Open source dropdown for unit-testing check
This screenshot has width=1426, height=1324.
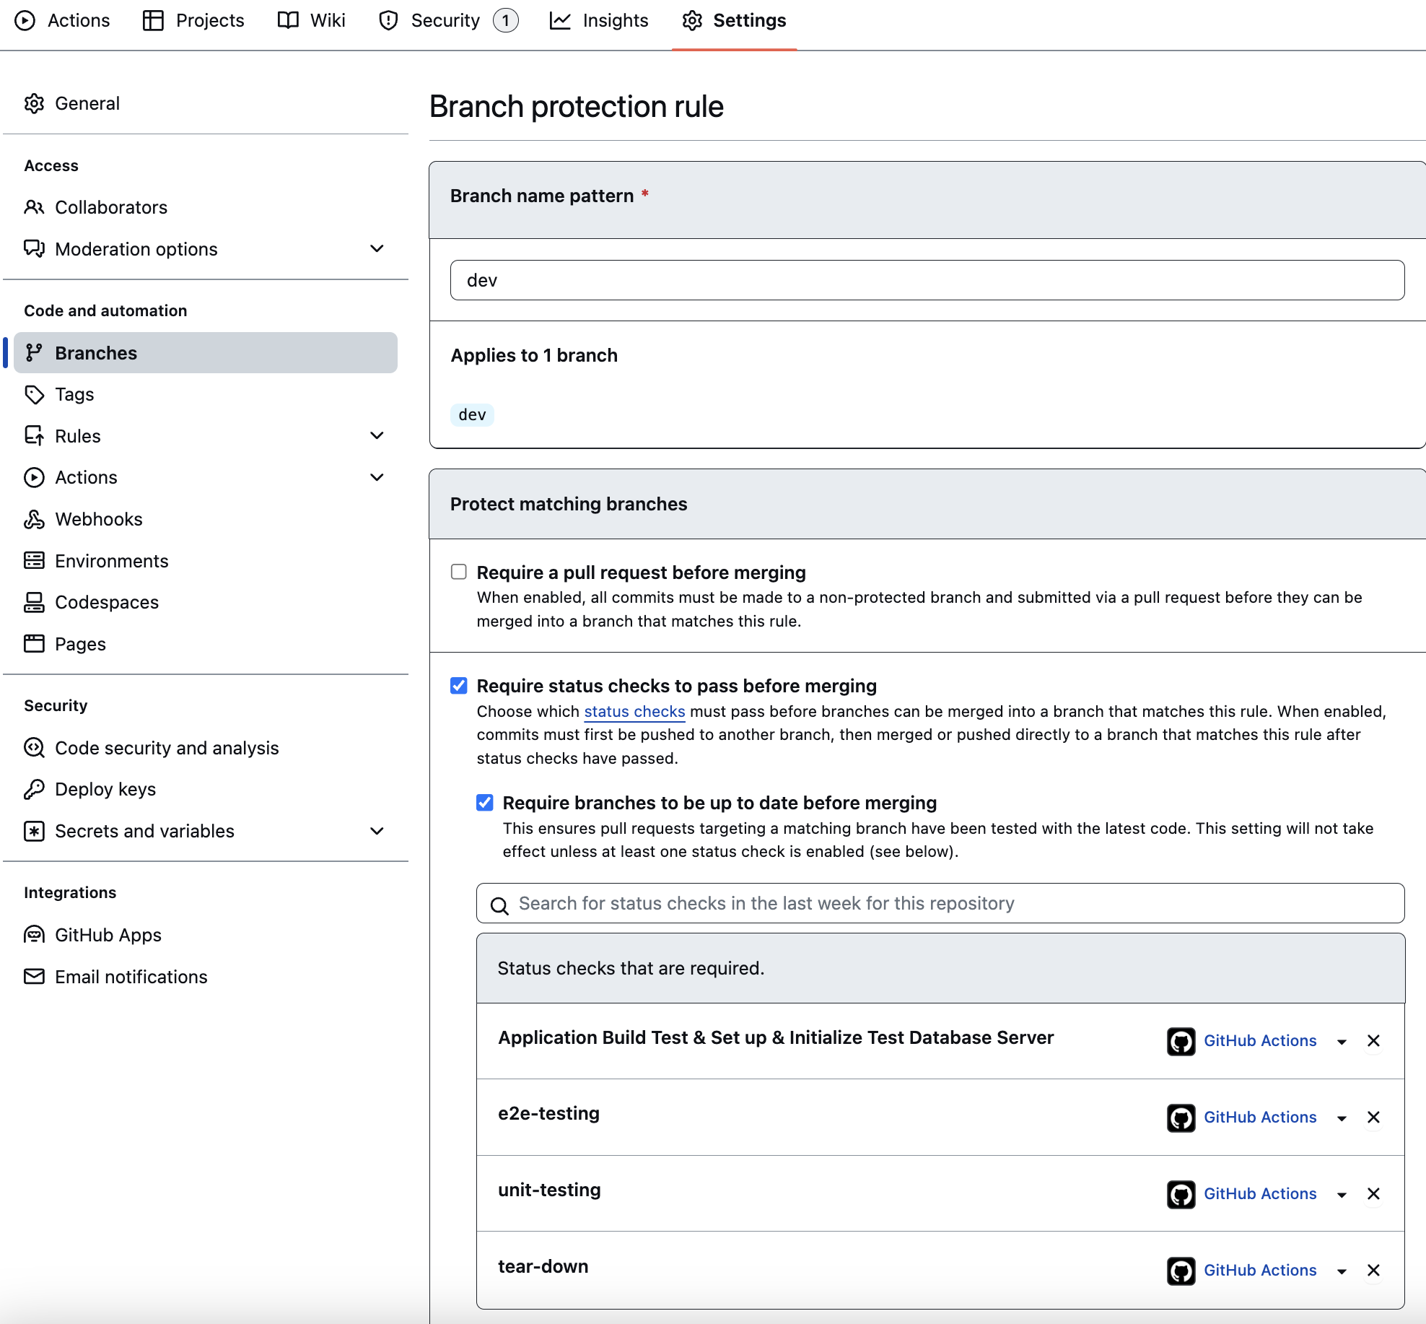point(1342,1195)
